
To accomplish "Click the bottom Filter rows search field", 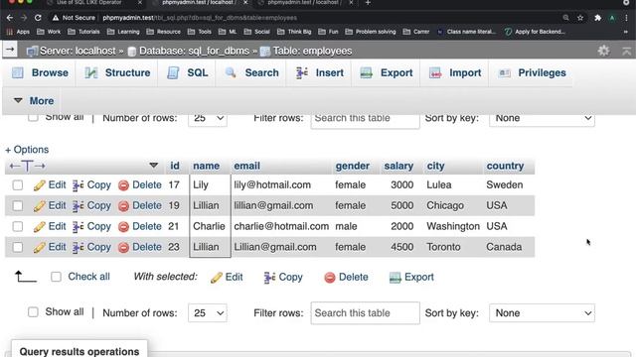I will click(x=365, y=313).
